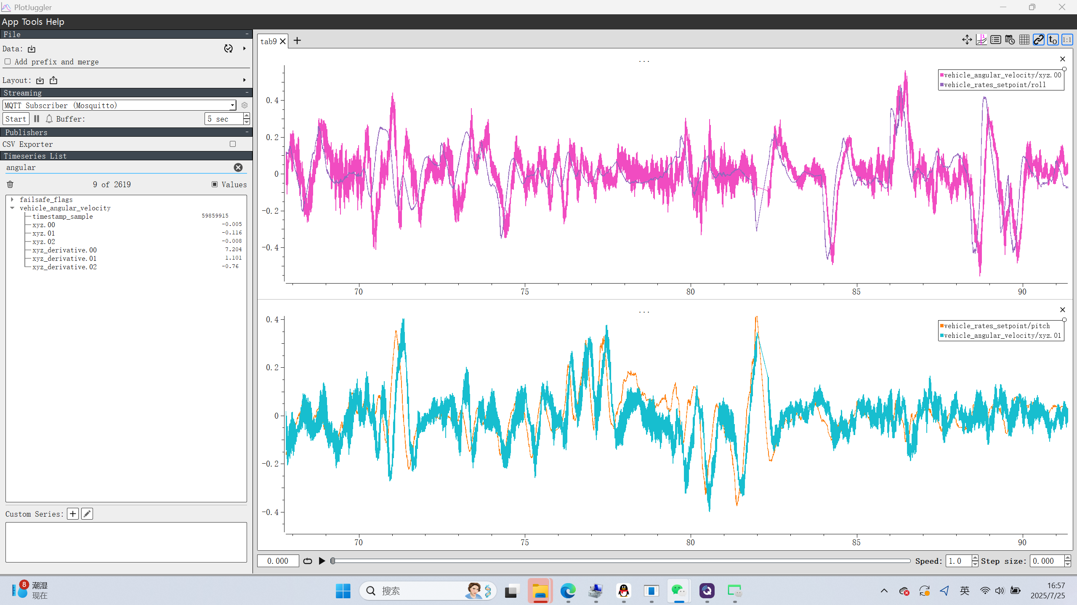Toggle the t0 time offset button
This screenshot has width=1077, height=605.
tap(1053, 40)
